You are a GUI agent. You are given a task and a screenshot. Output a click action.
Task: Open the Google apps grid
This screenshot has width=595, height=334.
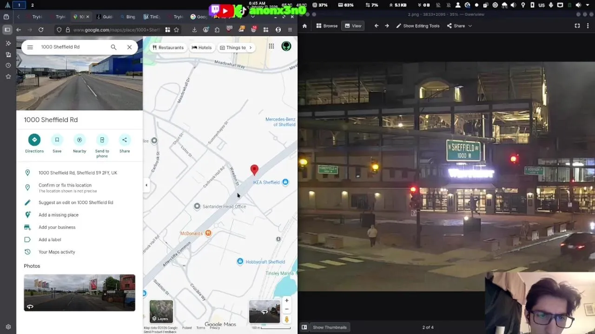pos(271,46)
